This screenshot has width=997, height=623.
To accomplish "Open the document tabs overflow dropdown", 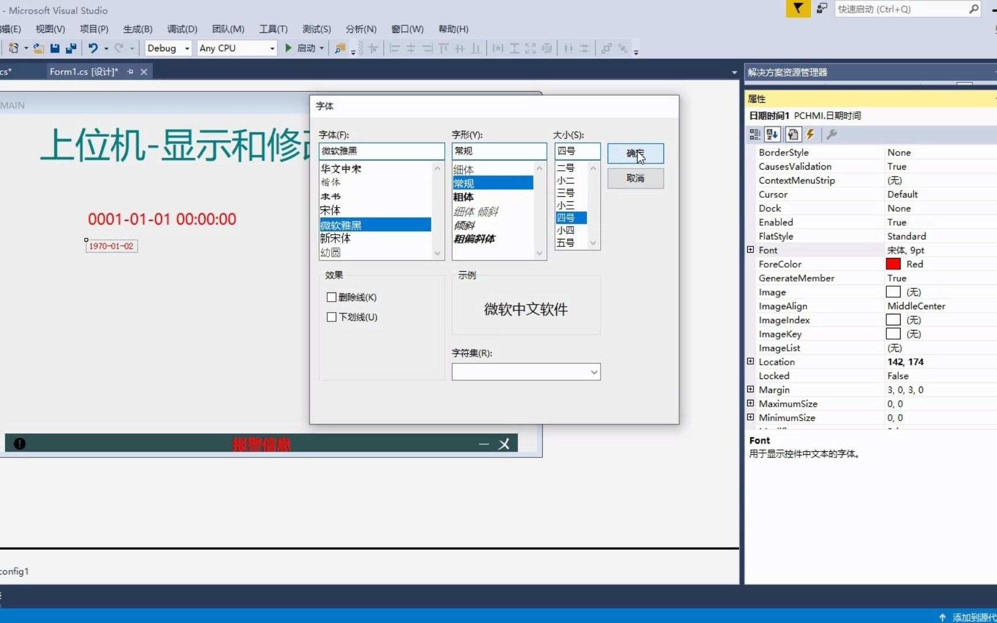I will pos(734,72).
